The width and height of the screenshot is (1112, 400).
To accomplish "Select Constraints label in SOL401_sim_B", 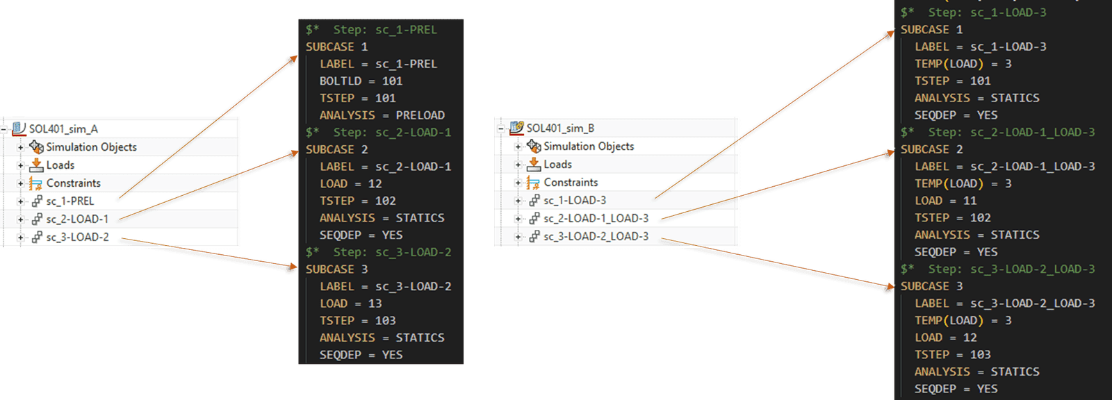I will click(x=571, y=183).
